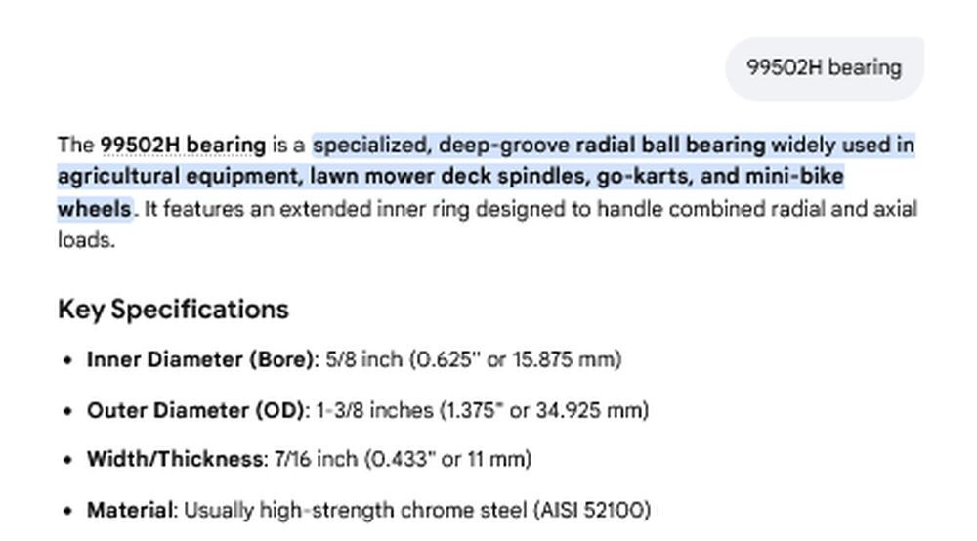This screenshot has width=977, height=541.
Task: Click the '99502H bearing' query bubble
Action: click(824, 67)
